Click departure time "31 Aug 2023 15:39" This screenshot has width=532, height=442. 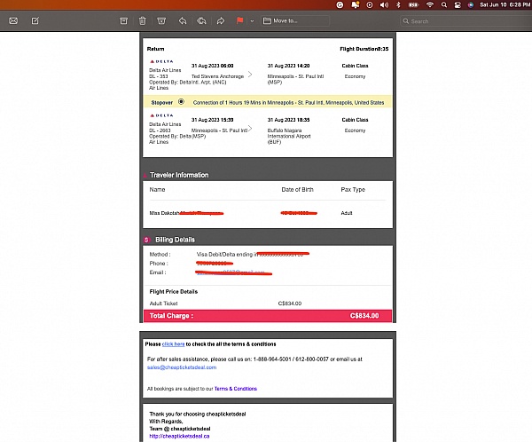point(213,120)
